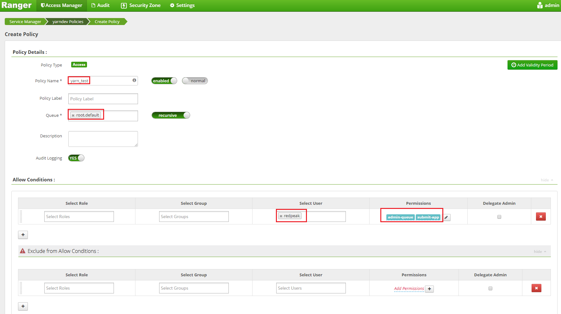Go to yarndev Policies breadcrumb
Viewport: 561px width, 314px height.
[68, 22]
